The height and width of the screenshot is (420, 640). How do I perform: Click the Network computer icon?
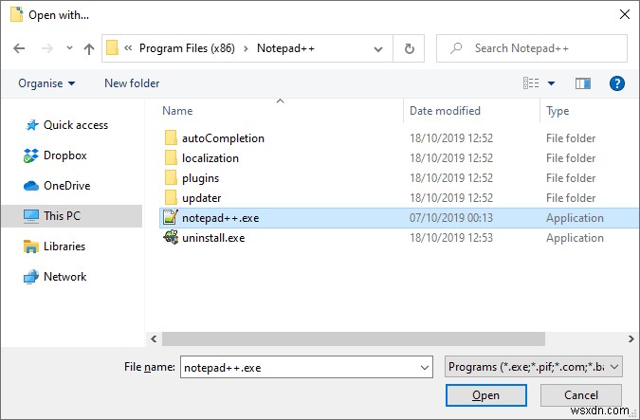(31, 277)
